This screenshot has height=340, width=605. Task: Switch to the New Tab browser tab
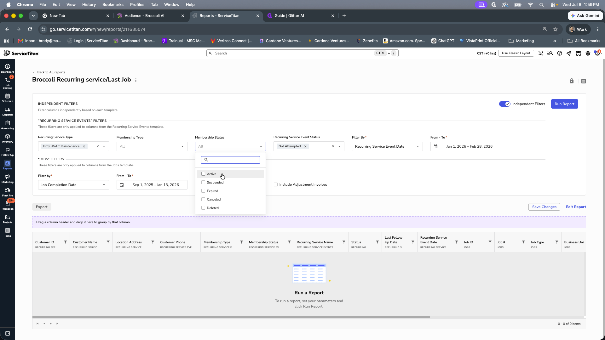pyautogui.click(x=76, y=16)
